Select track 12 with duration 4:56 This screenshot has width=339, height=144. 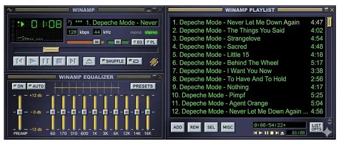[247, 111]
